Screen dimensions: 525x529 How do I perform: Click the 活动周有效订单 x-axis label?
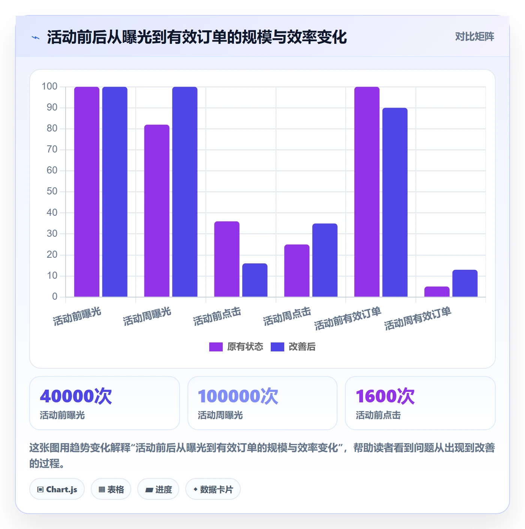click(x=418, y=319)
